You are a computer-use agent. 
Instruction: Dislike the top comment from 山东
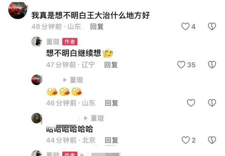pos(212,26)
